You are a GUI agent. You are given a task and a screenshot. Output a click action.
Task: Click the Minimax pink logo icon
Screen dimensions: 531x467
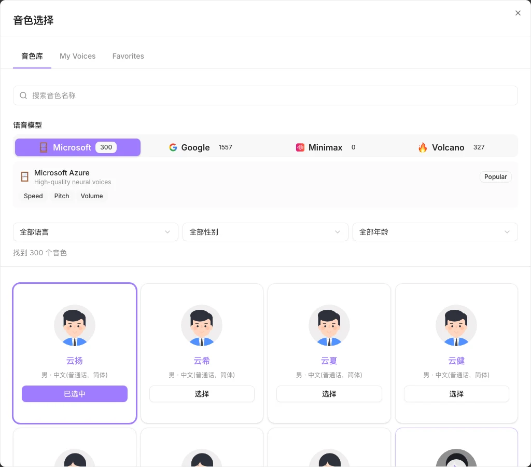click(x=300, y=147)
